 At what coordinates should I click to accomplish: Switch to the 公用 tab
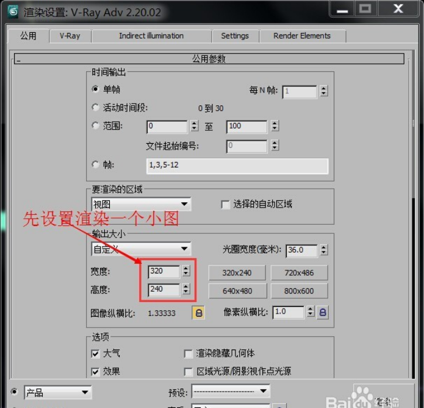(29, 36)
